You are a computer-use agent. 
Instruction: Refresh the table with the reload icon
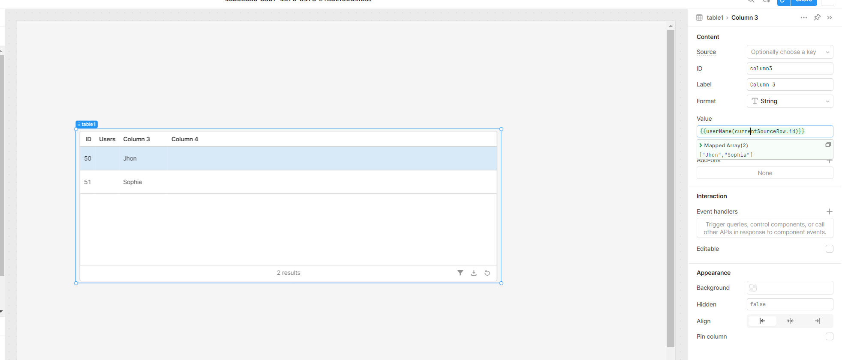487,273
